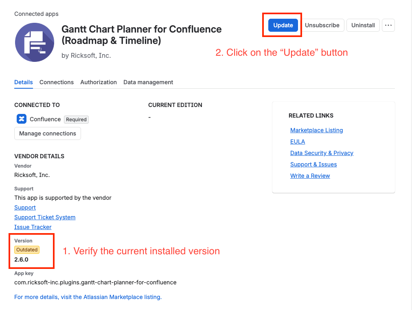This screenshot has height=310, width=412.
Task: Click the CONNECTED TO heading
Action: (x=37, y=105)
